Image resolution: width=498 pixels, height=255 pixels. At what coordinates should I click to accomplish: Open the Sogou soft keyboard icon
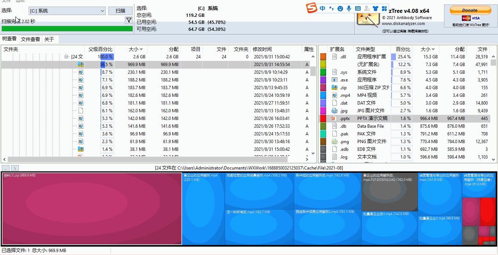[357, 8]
